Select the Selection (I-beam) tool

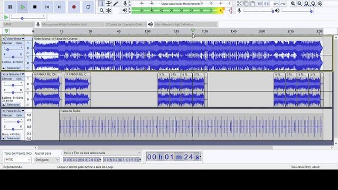(102, 4)
